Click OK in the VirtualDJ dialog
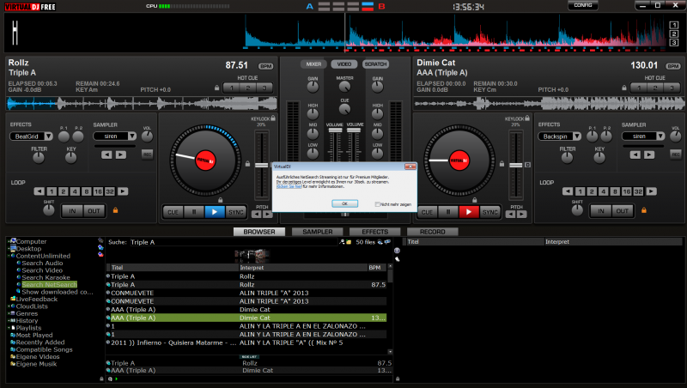The width and height of the screenshot is (687, 388). point(345,203)
